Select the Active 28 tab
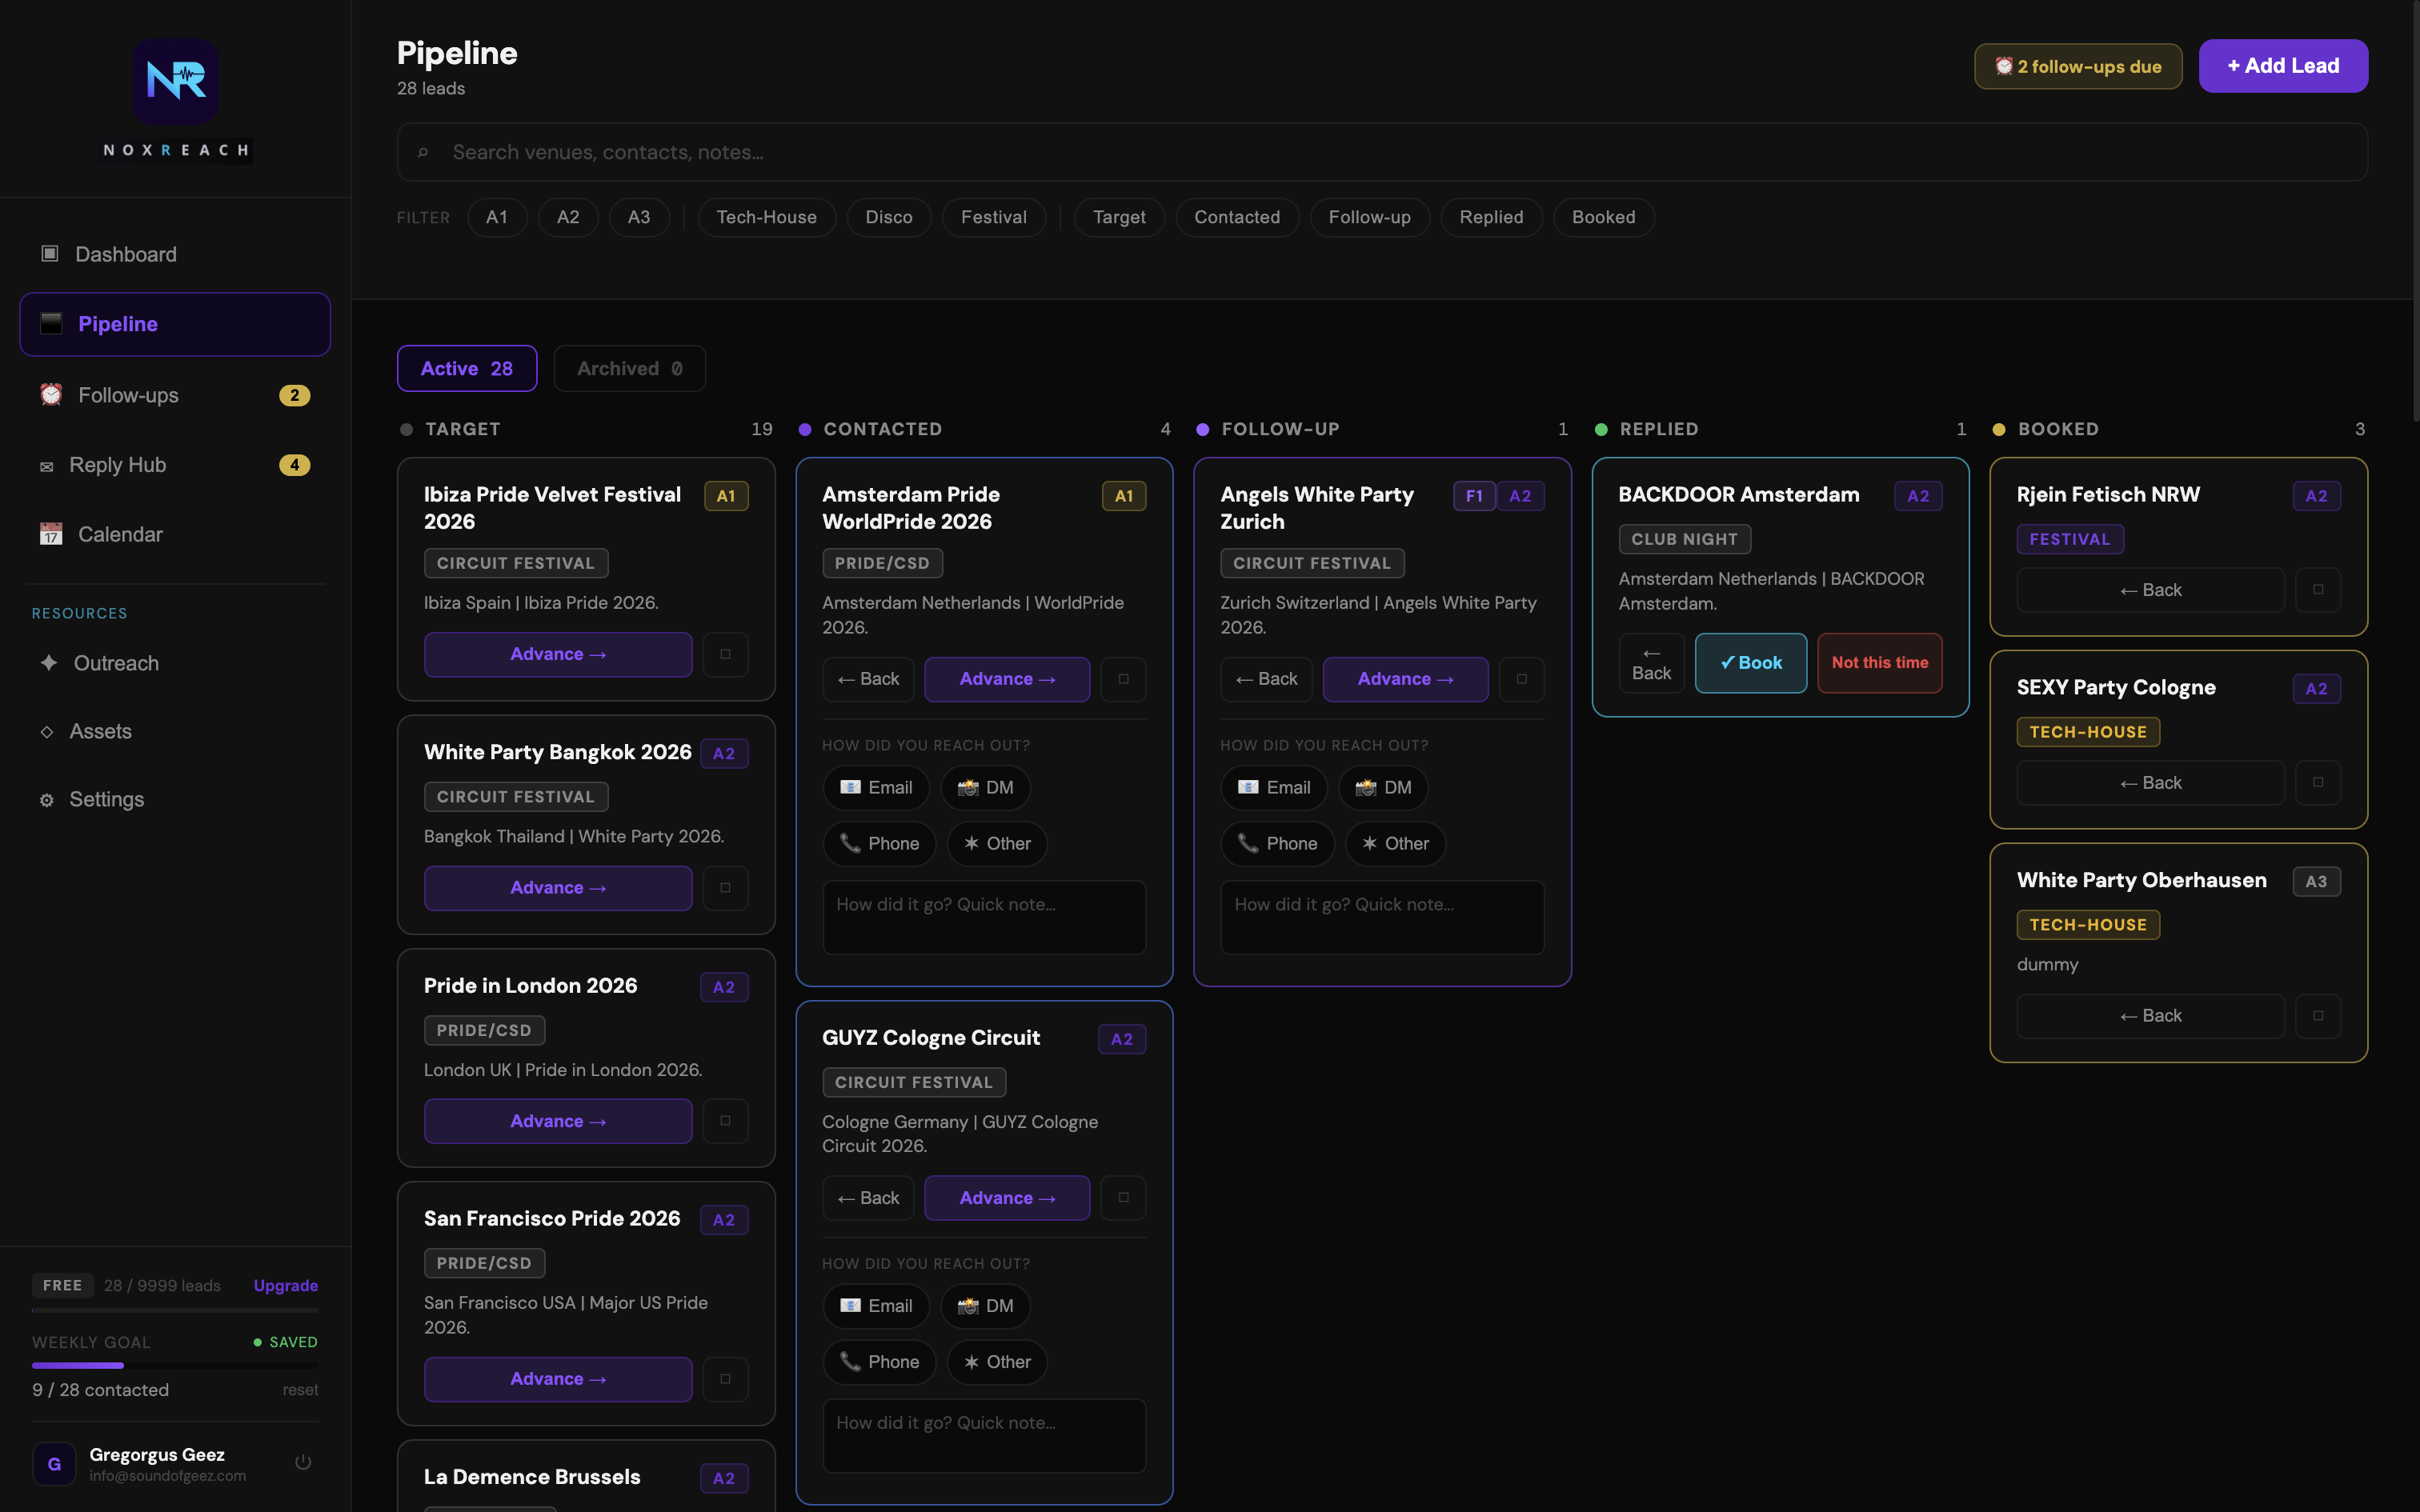The width and height of the screenshot is (2420, 1512). click(466, 368)
